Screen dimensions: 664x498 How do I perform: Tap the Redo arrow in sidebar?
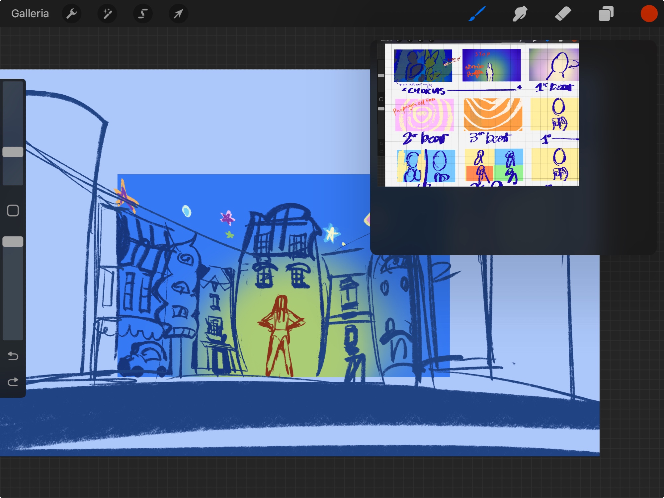coord(13,382)
